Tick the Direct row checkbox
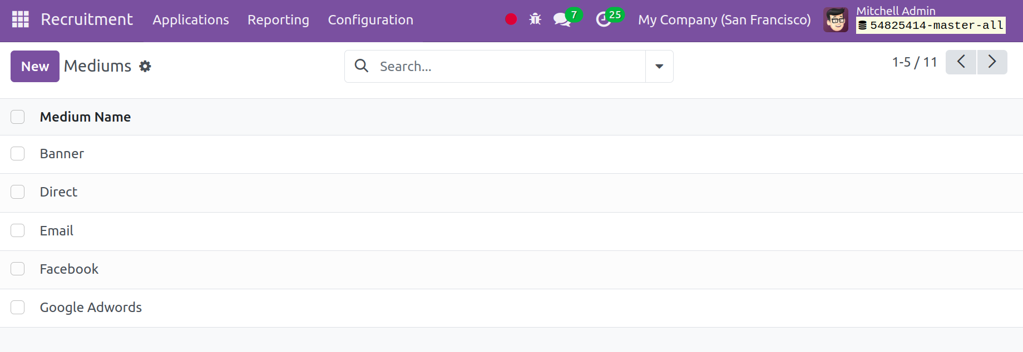The image size is (1023, 352). [x=18, y=192]
